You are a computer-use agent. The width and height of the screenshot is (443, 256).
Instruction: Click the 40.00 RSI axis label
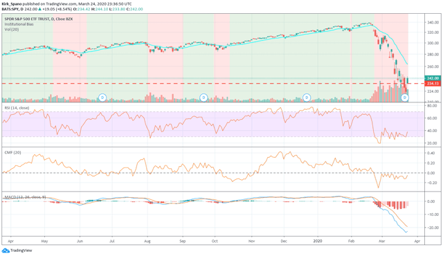[x=432, y=131]
